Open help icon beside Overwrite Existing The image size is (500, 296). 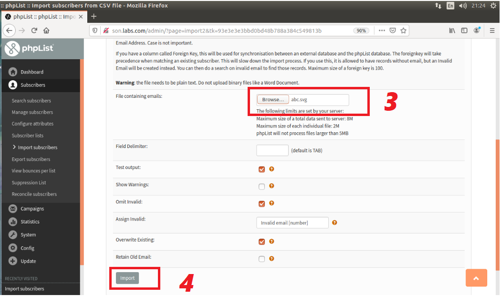(271, 241)
